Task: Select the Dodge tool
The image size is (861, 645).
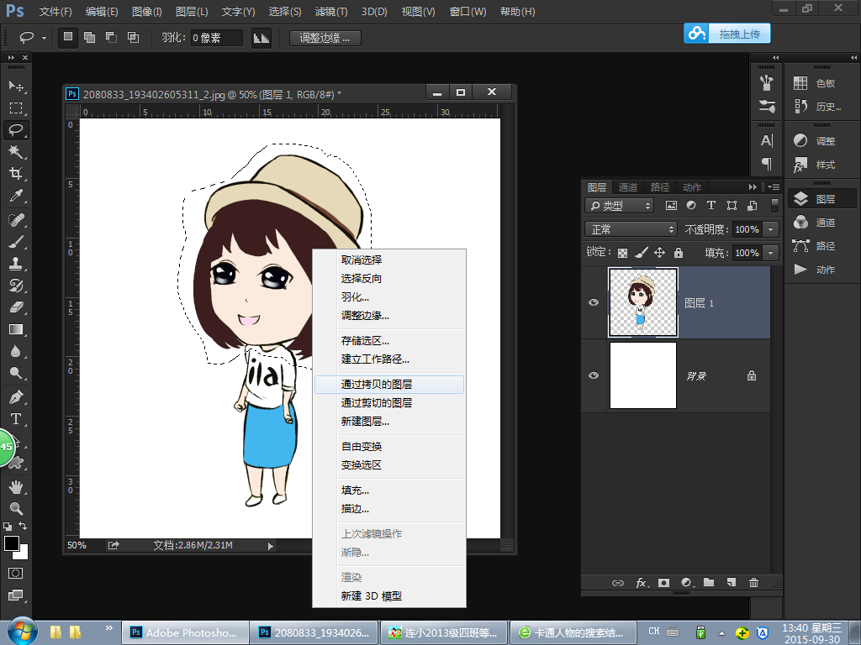Action: pos(16,374)
